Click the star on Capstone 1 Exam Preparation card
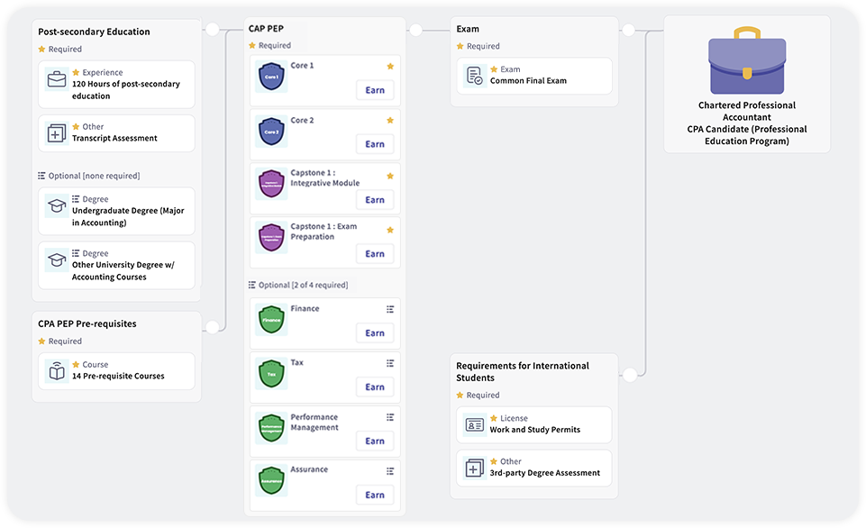Screen dimensions: 866x528 coord(390,231)
